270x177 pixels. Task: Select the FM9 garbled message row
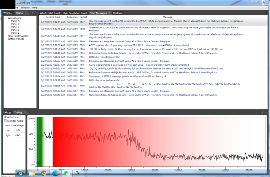point(153,86)
